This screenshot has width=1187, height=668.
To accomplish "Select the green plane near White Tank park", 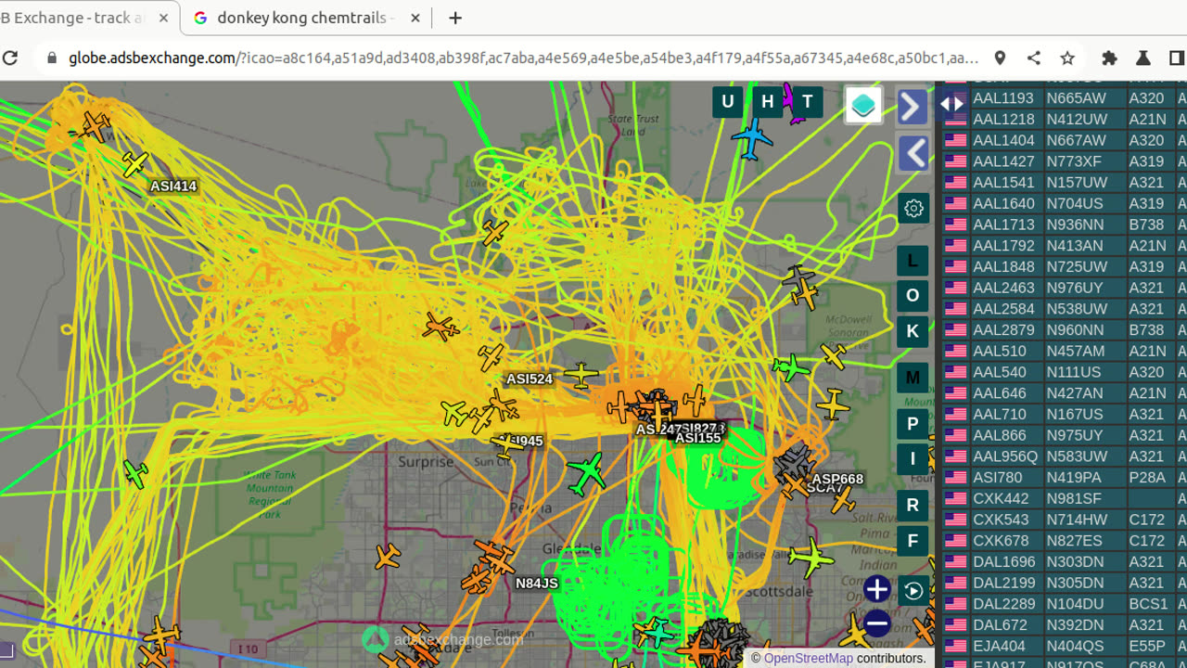I will [136, 474].
